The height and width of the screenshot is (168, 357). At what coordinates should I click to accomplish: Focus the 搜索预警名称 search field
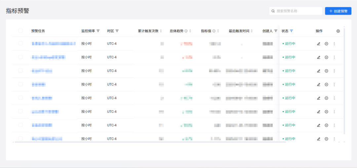(x=296, y=11)
